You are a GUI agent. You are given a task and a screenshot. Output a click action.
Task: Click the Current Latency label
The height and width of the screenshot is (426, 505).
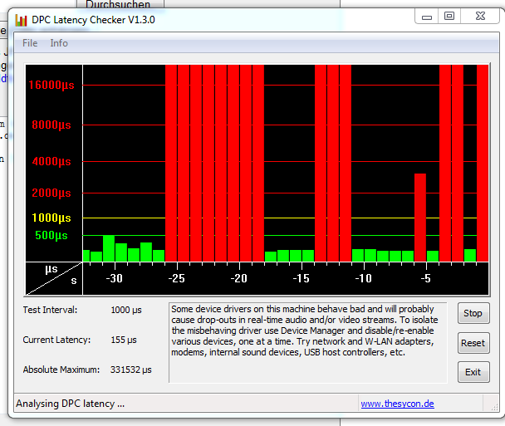click(x=56, y=340)
